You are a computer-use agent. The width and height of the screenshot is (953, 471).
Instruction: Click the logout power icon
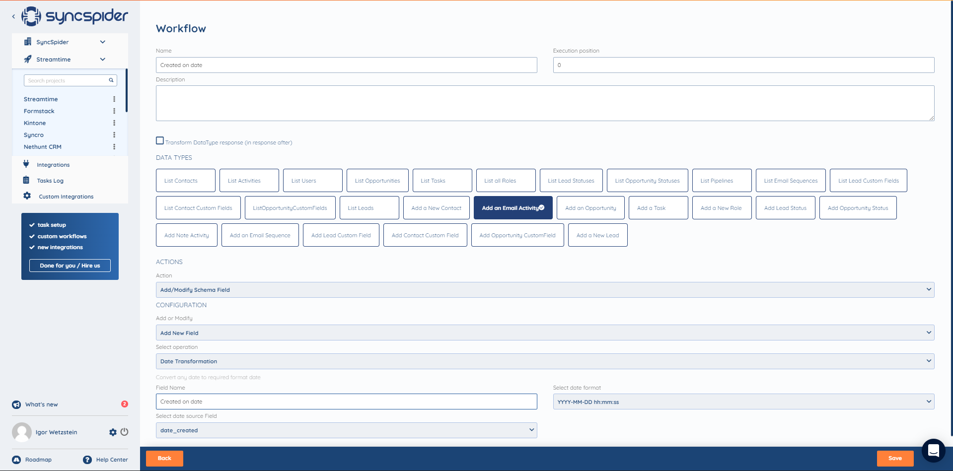[x=124, y=432]
